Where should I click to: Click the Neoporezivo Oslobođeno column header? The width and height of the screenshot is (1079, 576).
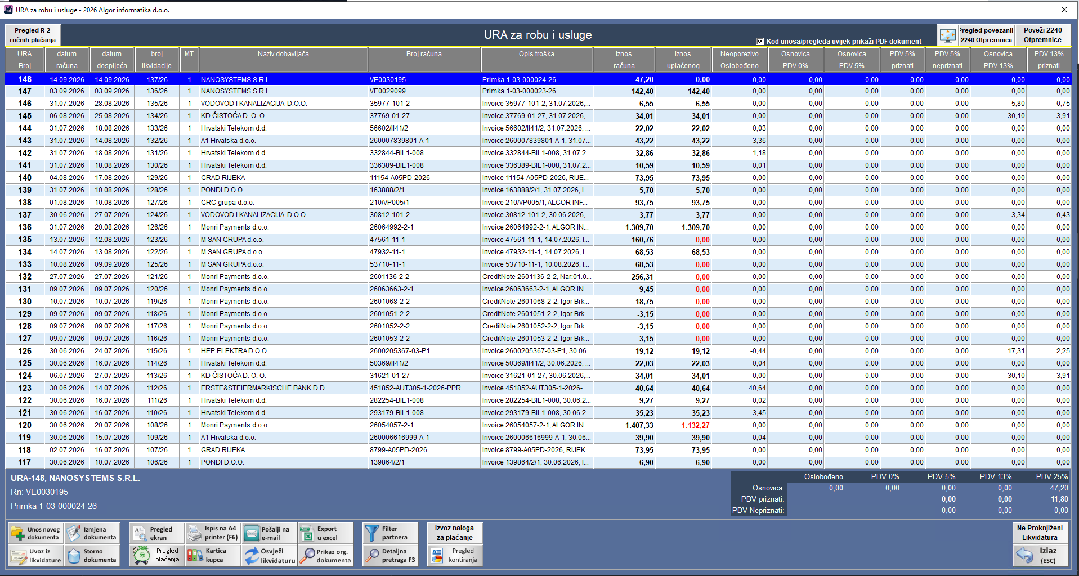740,60
